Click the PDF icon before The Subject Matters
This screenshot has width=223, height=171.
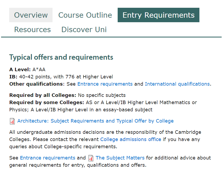tap(91, 158)
